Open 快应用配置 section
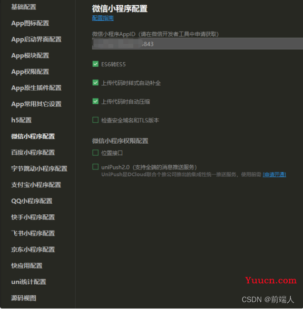 click(x=27, y=266)
